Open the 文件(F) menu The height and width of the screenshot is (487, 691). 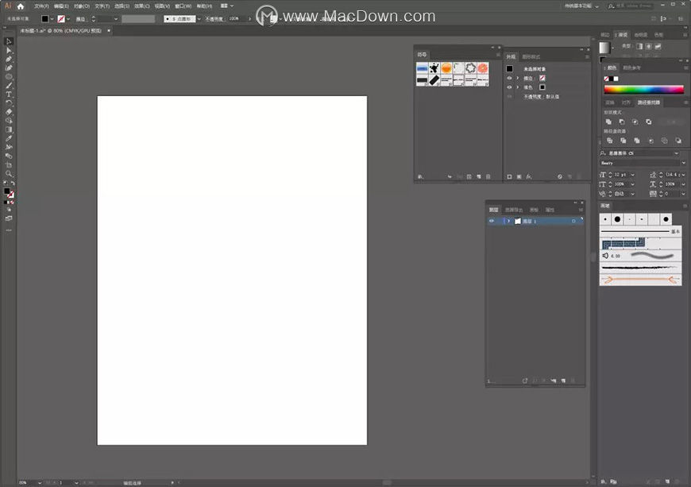(41, 6)
